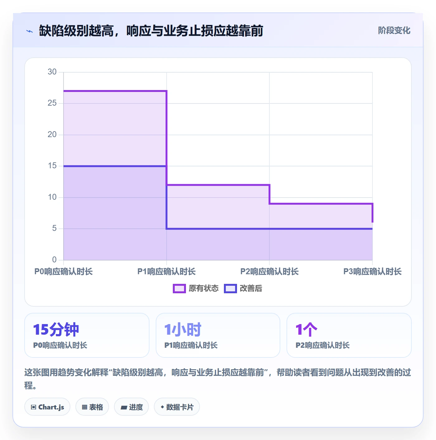
Task: Open the 1小时 data card
Action: pos(218,335)
